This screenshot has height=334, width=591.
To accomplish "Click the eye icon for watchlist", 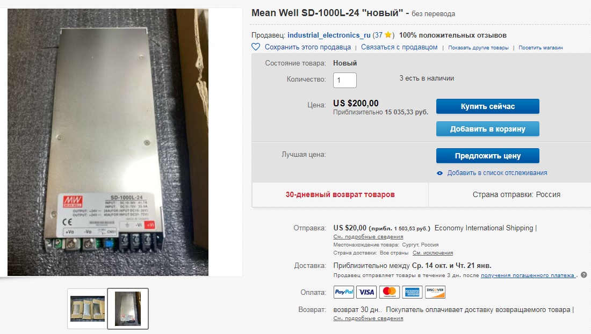I will point(439,173).
